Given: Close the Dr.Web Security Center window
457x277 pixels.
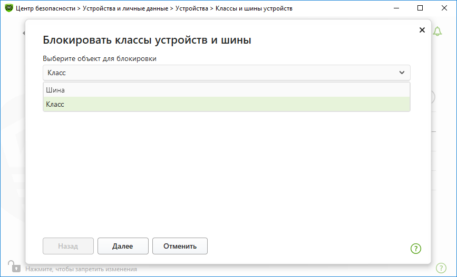Looking at the screenshot, I should pos(444,8).
